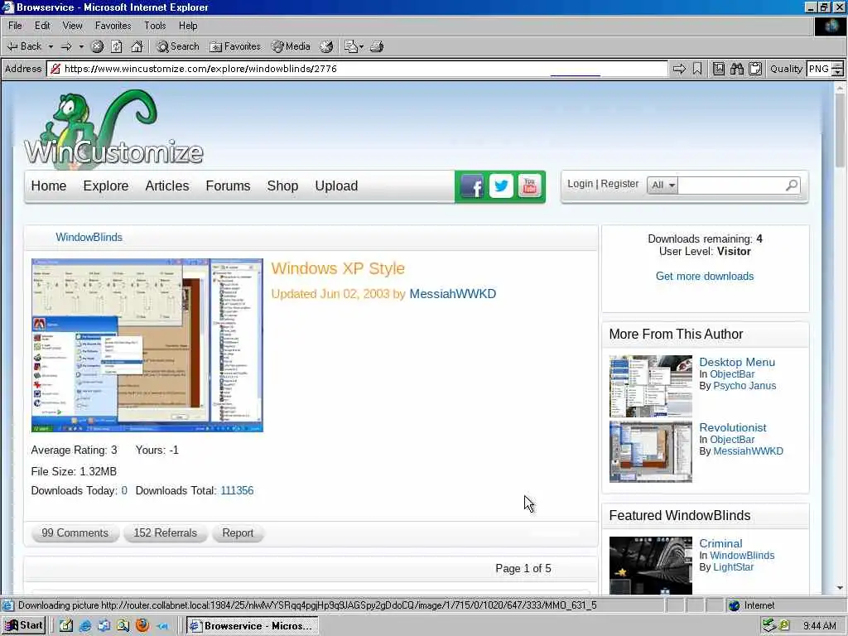Click the binoculars find icon
Image resolution: width=848 pixels, height=636 pixels.
click(x=736, y=69)
